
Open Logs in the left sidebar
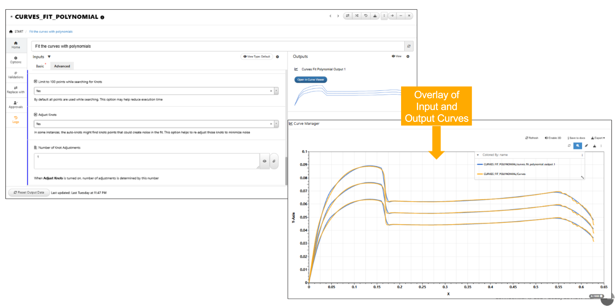pyautogui.click(x=16, y=120)
